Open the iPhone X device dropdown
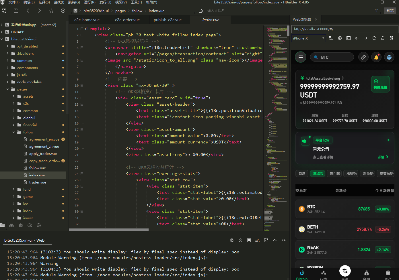The image size is (399, 280). tap(308, 38)
